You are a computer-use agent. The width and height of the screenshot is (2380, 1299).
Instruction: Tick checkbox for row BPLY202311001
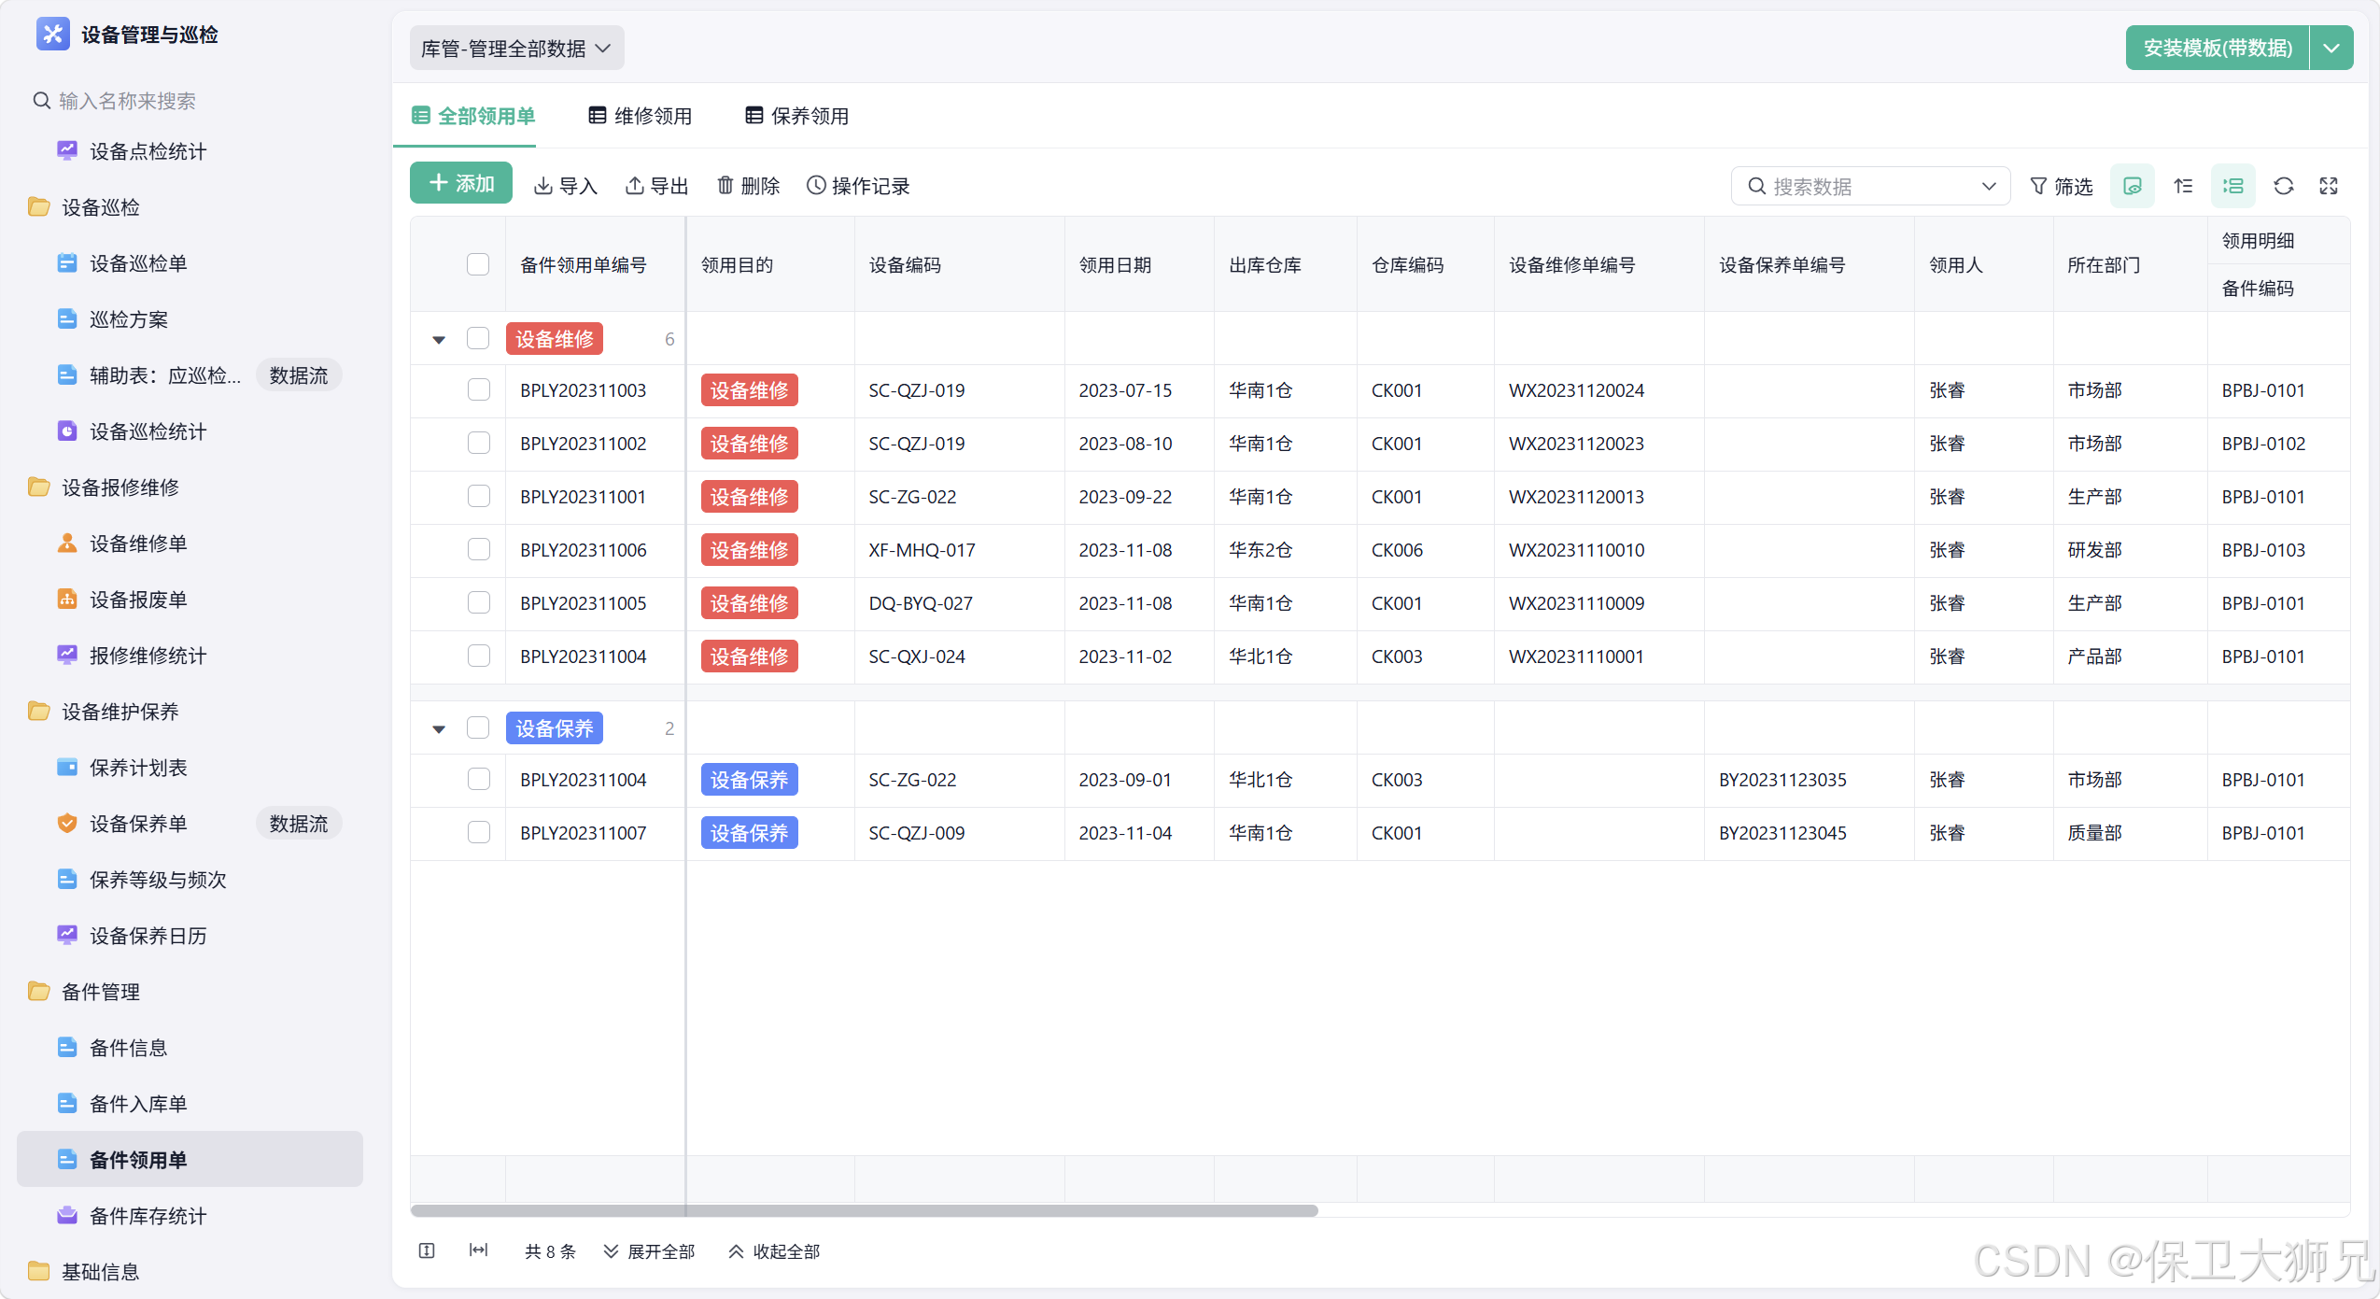click(x=479, y=496)
